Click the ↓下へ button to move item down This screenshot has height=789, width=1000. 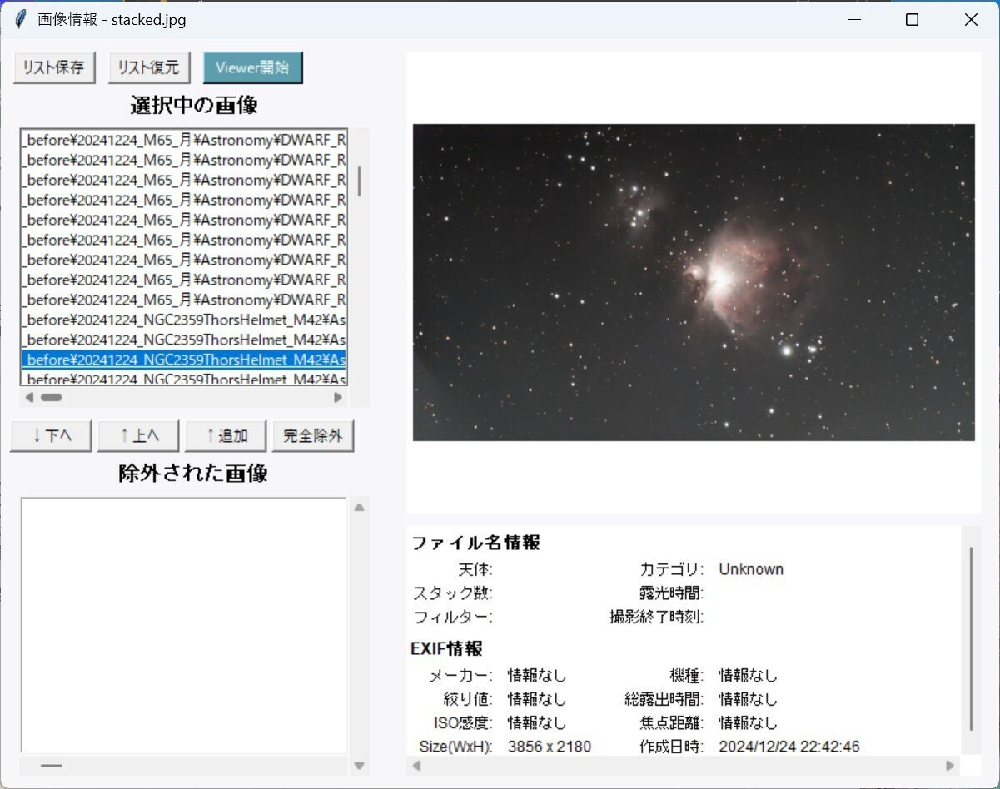(50, 435)
